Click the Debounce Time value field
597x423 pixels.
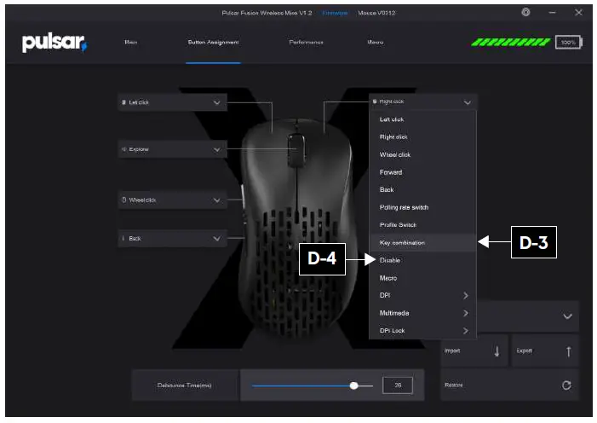(398, 385)
